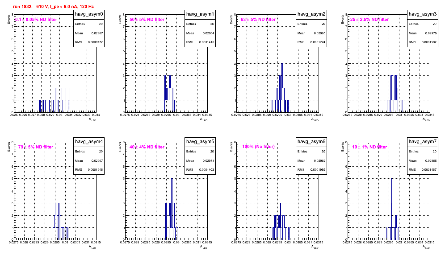This screenshot has width=445, height=255.
Task: Click the red run 1832 header text
Action: click(53, 7)
